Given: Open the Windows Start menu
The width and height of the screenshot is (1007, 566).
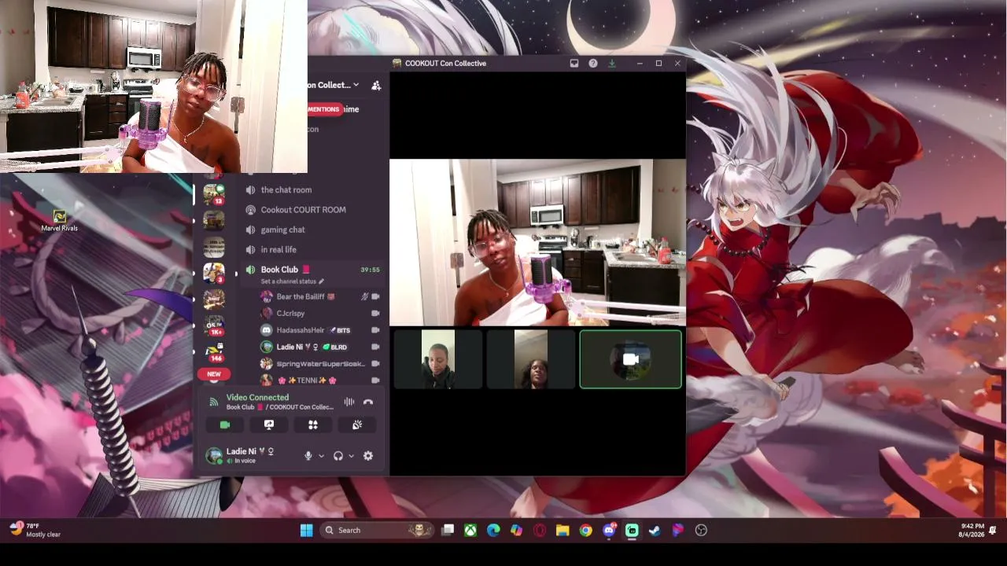Looking at the screenshot, I should 307,531.
